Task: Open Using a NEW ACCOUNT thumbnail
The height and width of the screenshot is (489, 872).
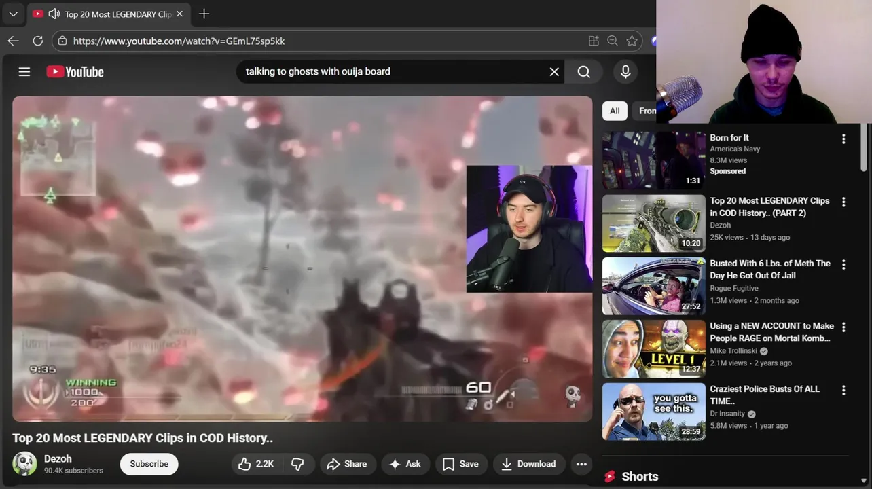Action: [x=654, y=348]
